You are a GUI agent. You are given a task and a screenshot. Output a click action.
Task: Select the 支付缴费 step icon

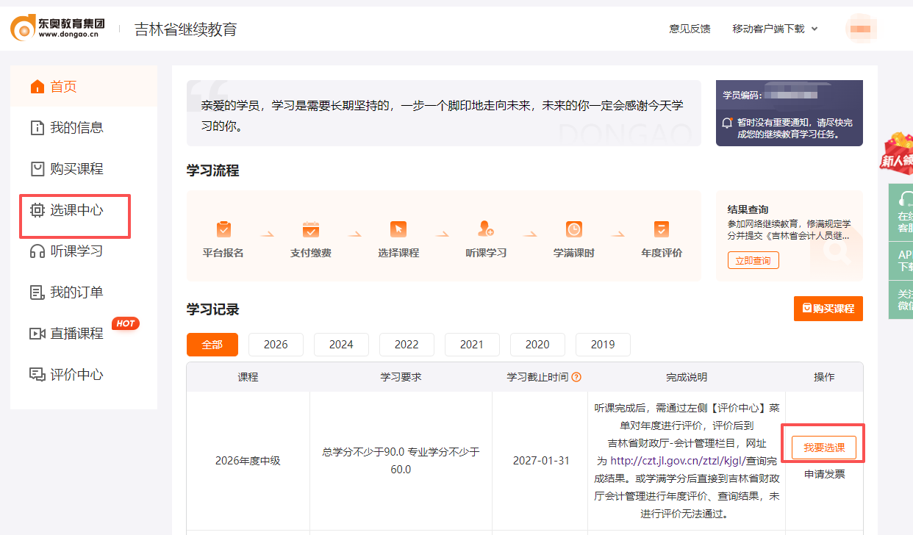coord(310,229)
